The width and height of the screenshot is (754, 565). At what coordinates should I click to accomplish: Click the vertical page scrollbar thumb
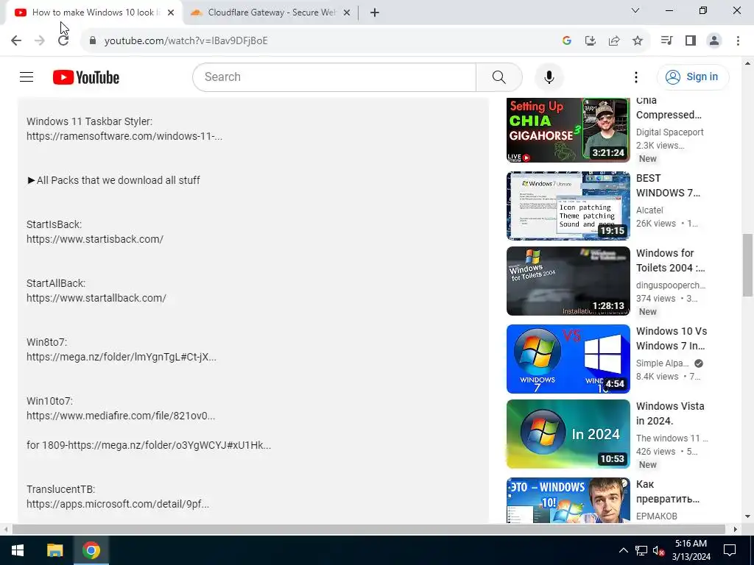(747, 265)
